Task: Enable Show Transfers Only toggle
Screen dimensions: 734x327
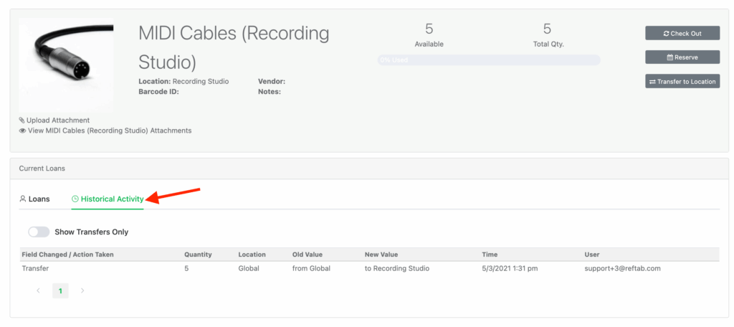Action: 39,232
